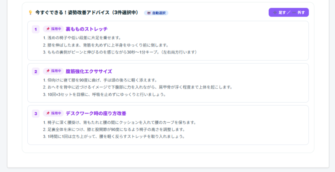Click the robot icon in the 自動選択 badge
This screenshot has height=172, width=335.
tap(149, 13)
